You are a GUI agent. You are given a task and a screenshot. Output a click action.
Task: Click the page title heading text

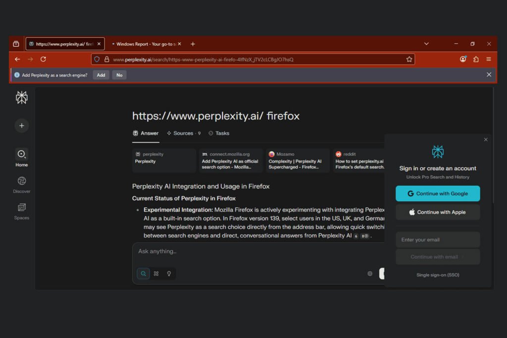216,116
